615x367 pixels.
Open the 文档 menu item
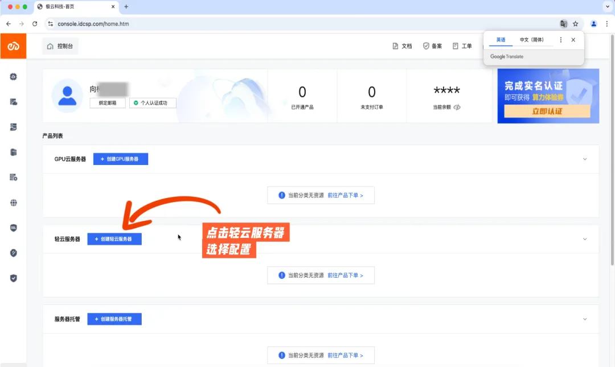click(403, 46)
